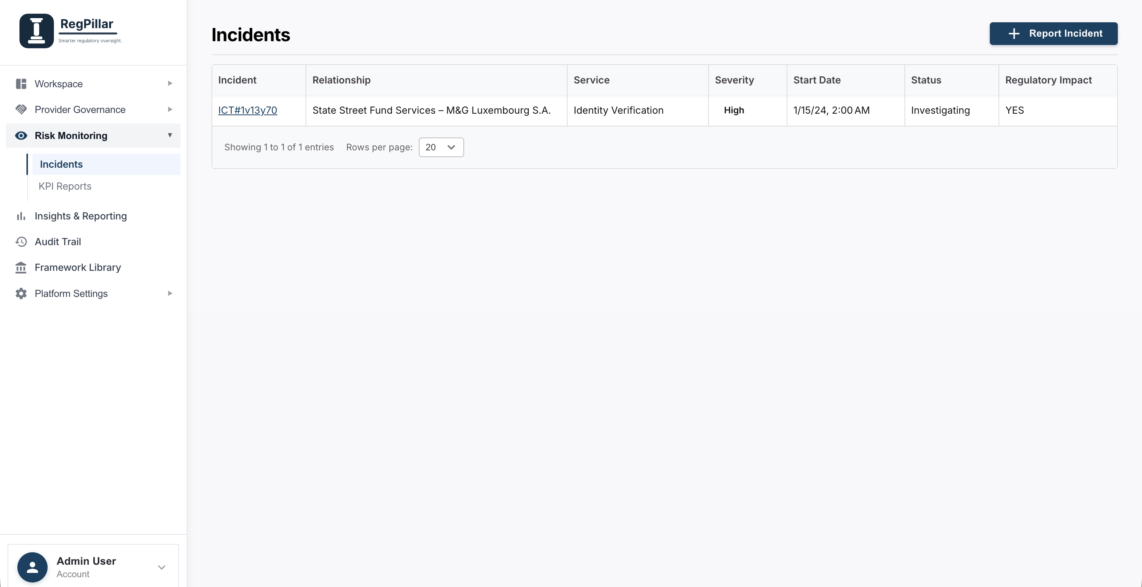Expand the Provider Governance menu
Image resolution: width=1142 pixels, height=587 pixels.
tap(170, 109)
